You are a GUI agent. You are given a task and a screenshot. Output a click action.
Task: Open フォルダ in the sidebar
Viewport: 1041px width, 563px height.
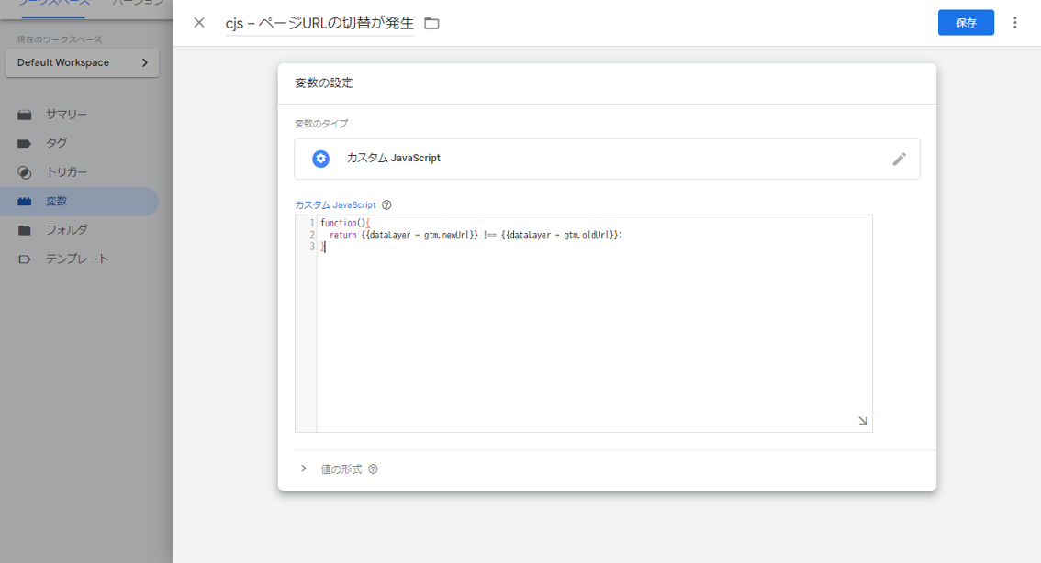pos(66,230)
